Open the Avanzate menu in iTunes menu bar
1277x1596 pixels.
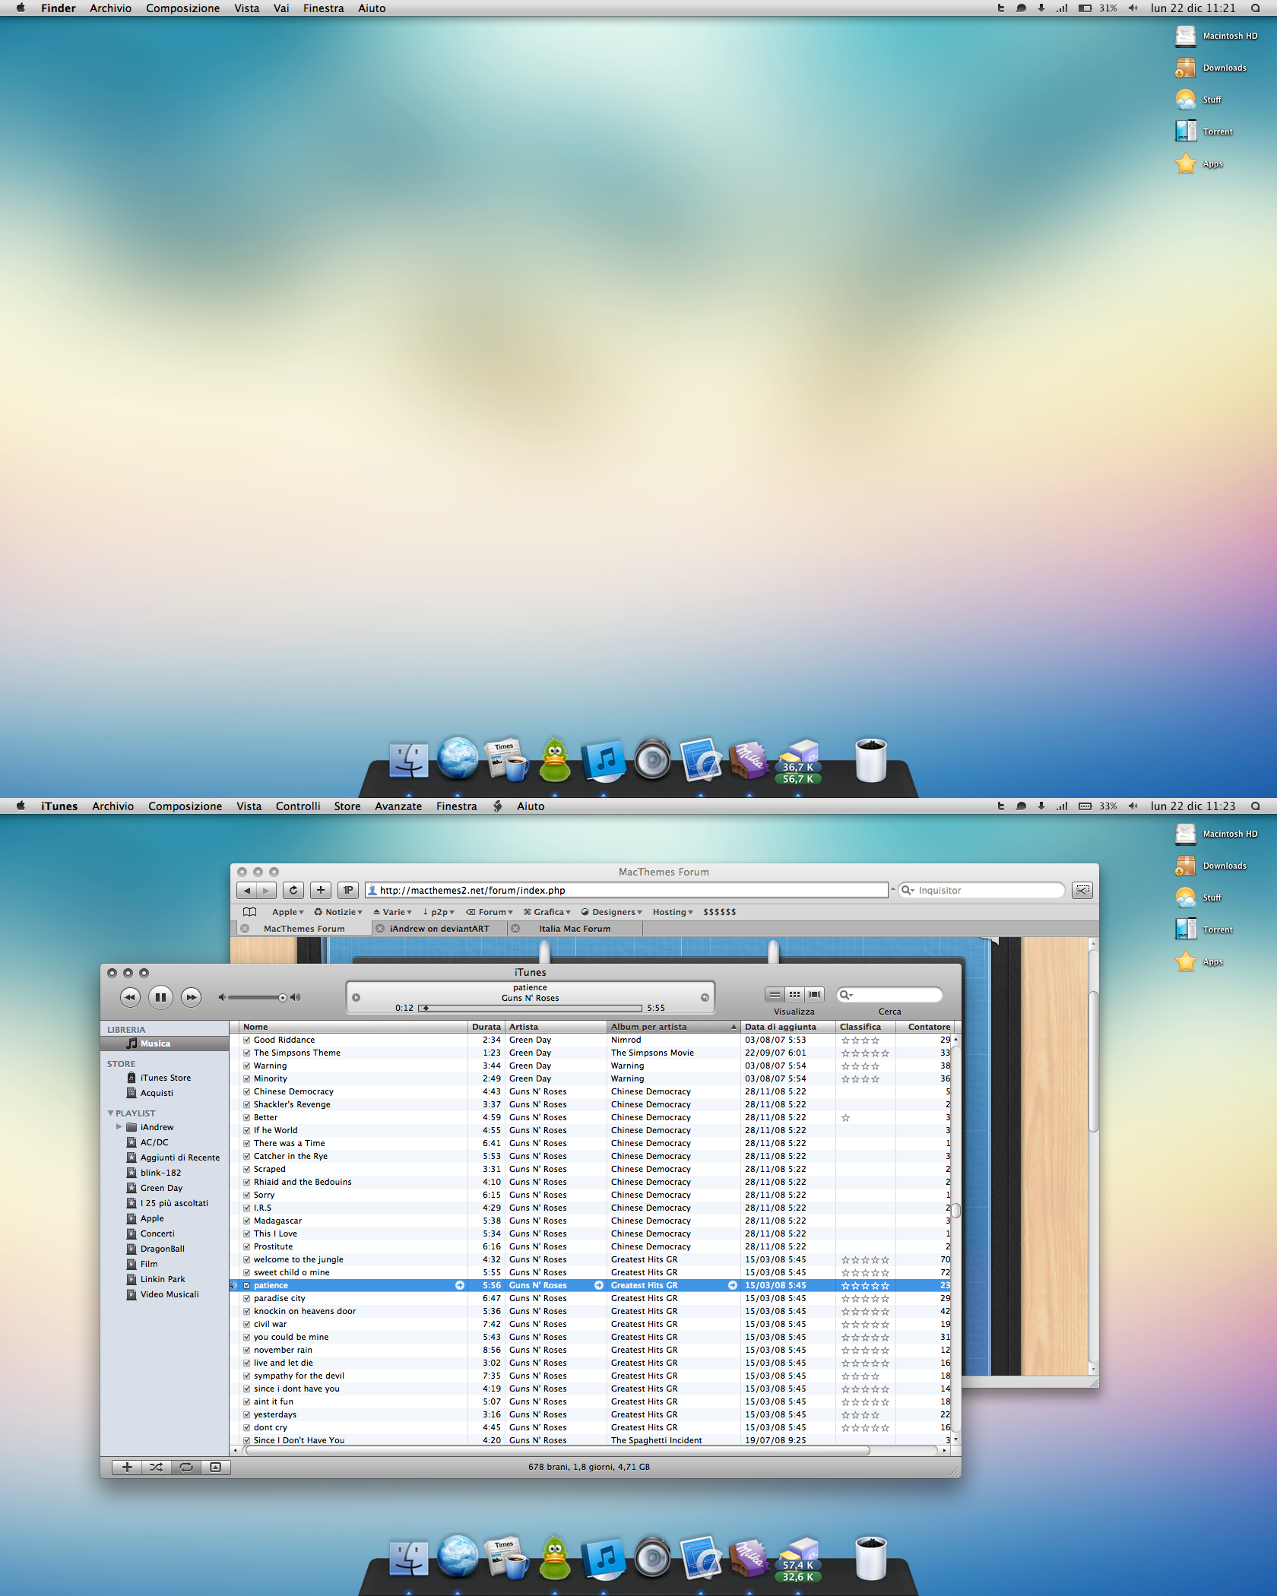click(x=398, y=806)
